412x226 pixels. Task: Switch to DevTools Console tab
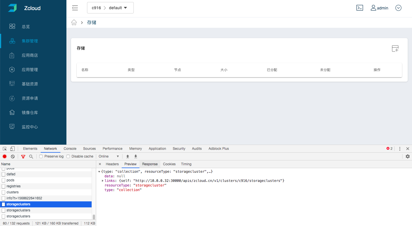[x=70, y=149]
